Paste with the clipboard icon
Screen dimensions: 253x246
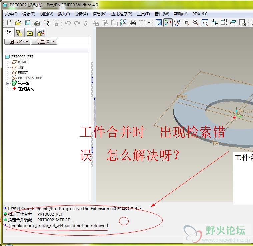tap(105, 23)
